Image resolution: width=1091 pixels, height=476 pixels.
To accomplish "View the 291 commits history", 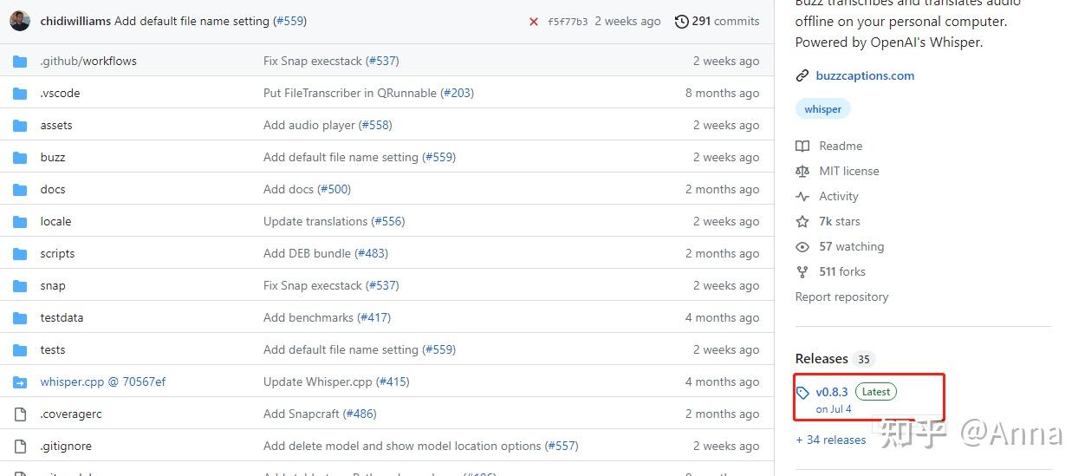I will [724, 22].
